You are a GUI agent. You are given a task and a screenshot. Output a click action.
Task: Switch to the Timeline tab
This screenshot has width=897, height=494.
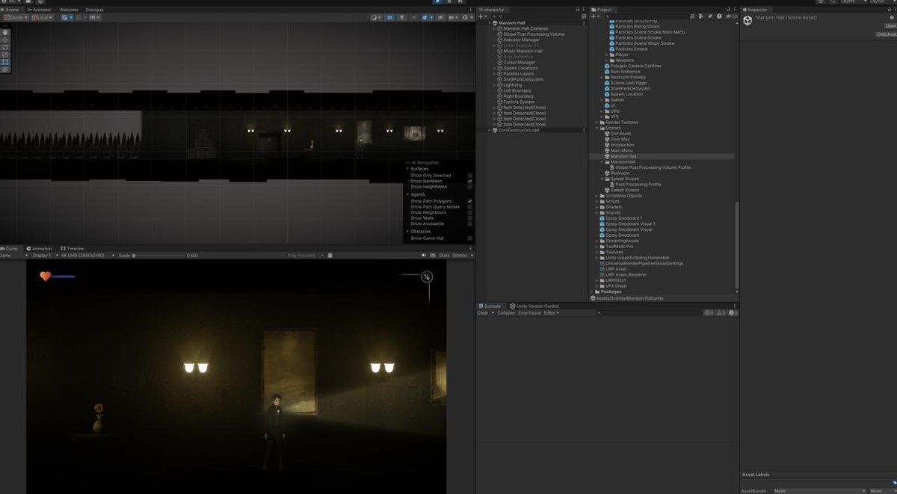(x=73, y=248)
